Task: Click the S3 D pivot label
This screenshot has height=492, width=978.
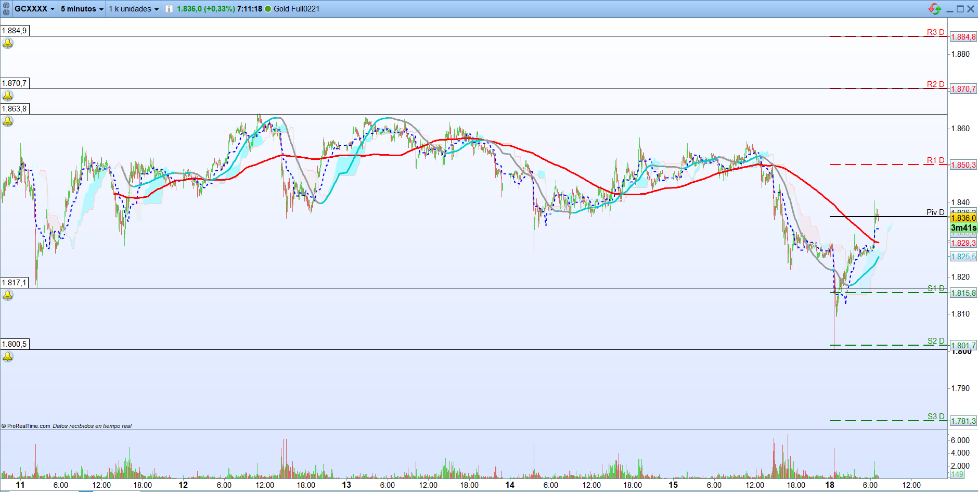Action: pos(936,417)
